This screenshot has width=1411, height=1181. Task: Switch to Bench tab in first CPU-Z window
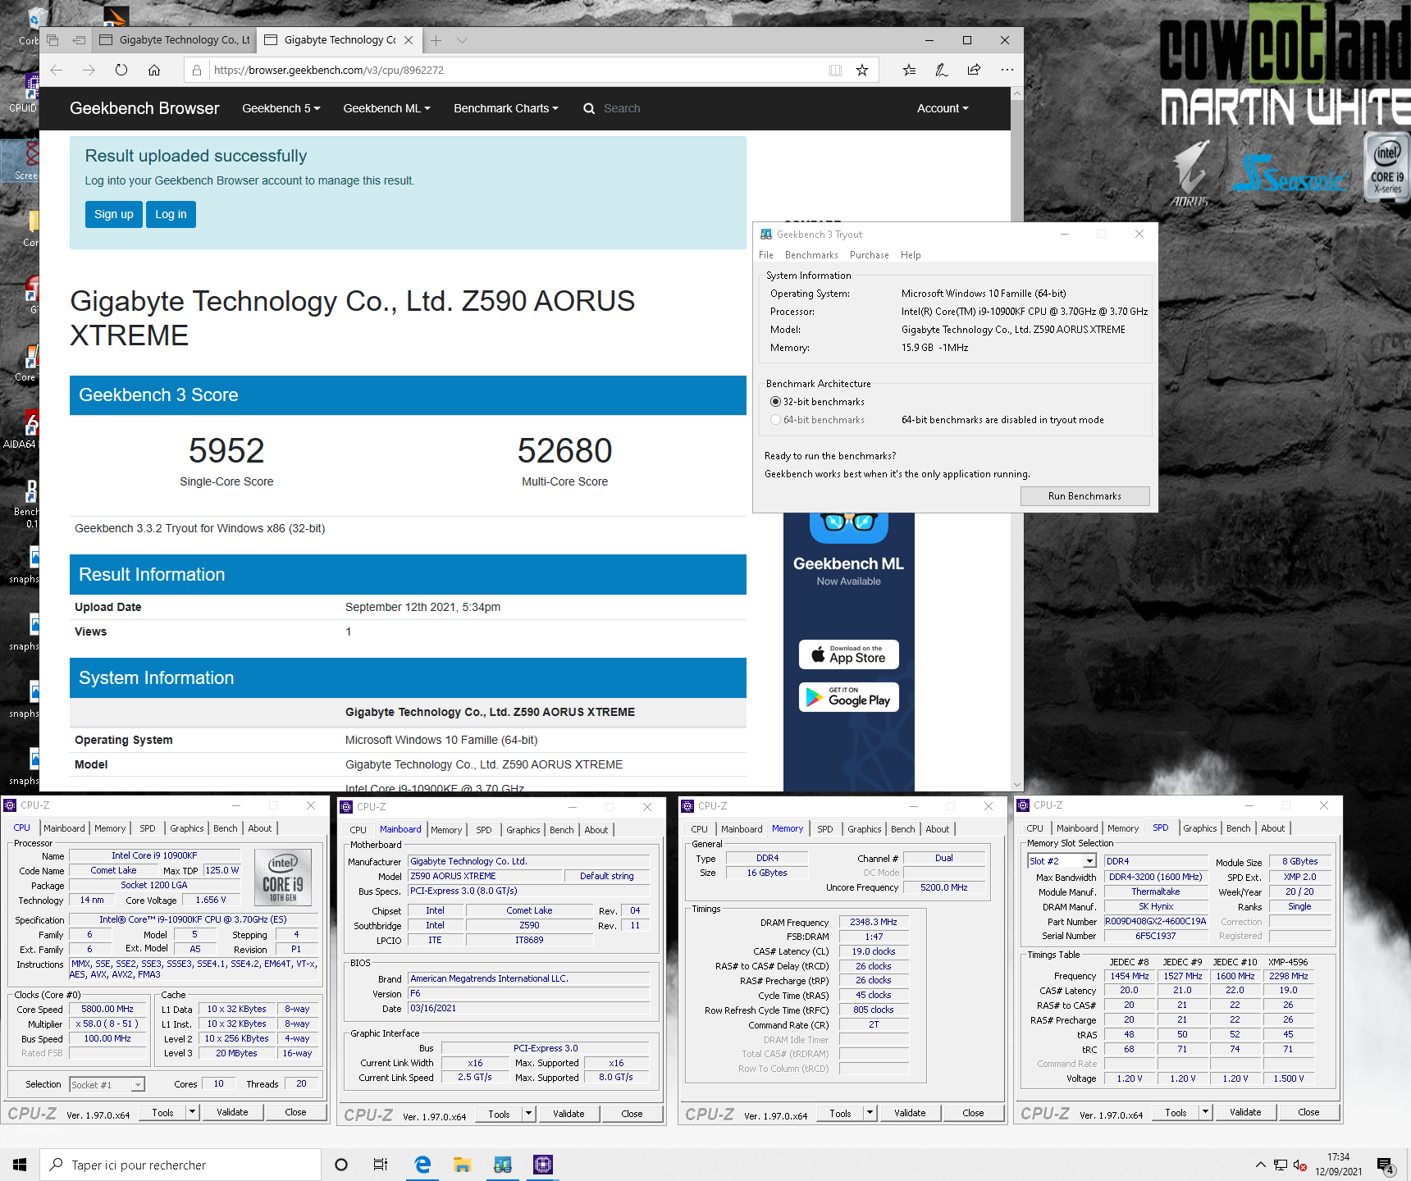pos(226,828)
